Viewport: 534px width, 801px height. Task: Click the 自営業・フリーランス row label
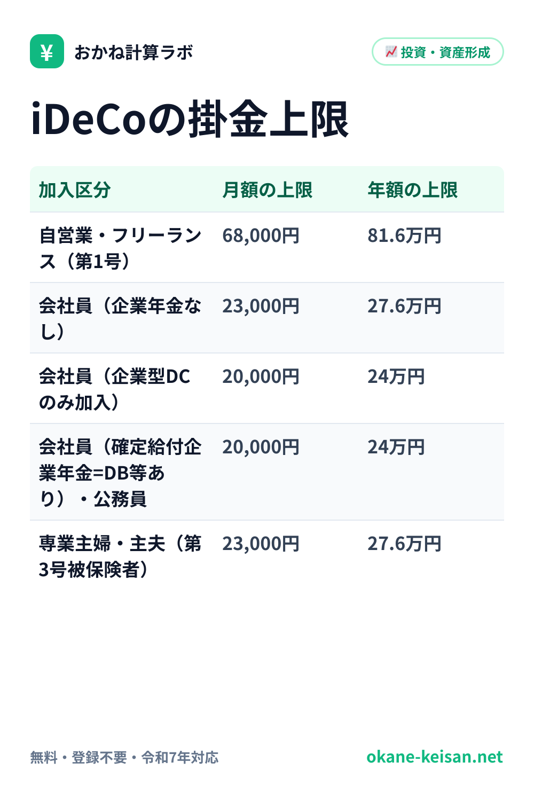121,248
